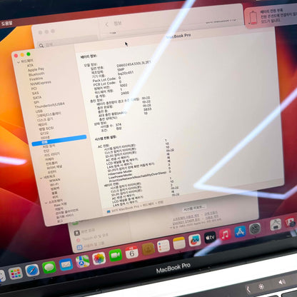Select Bluetooth in the sidebar
297x297 pixels.
tap(36, 74)
